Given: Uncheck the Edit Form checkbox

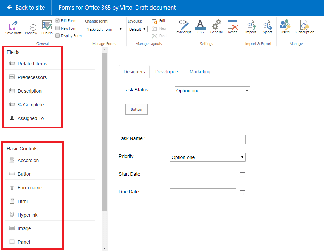Looking at the screenshot, I should (x=58, y=20).
